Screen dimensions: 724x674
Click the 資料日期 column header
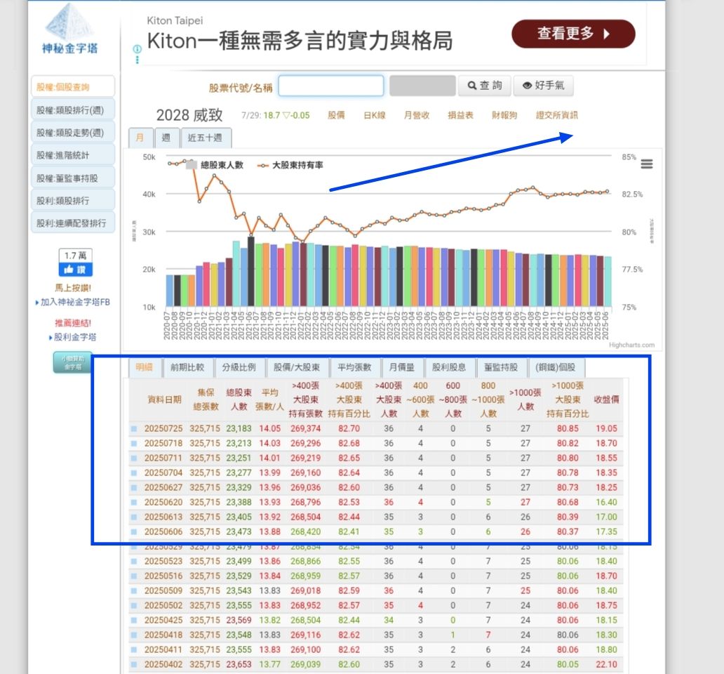click(164, 399)
